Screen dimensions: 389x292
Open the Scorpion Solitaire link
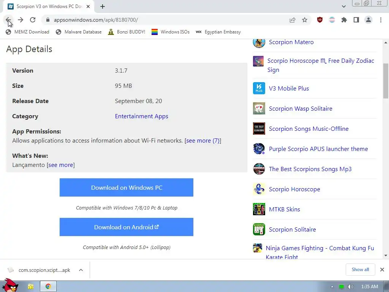pyautogui.click(x=292, y=229)
